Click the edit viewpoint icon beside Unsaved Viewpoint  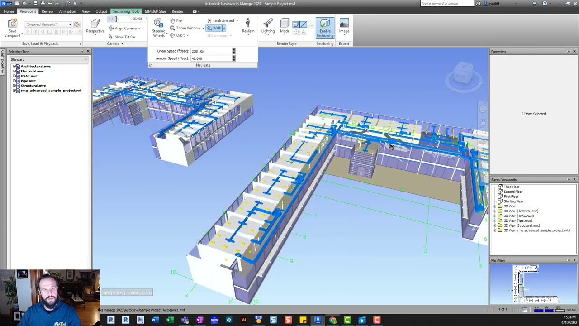(x=77, y=24)
